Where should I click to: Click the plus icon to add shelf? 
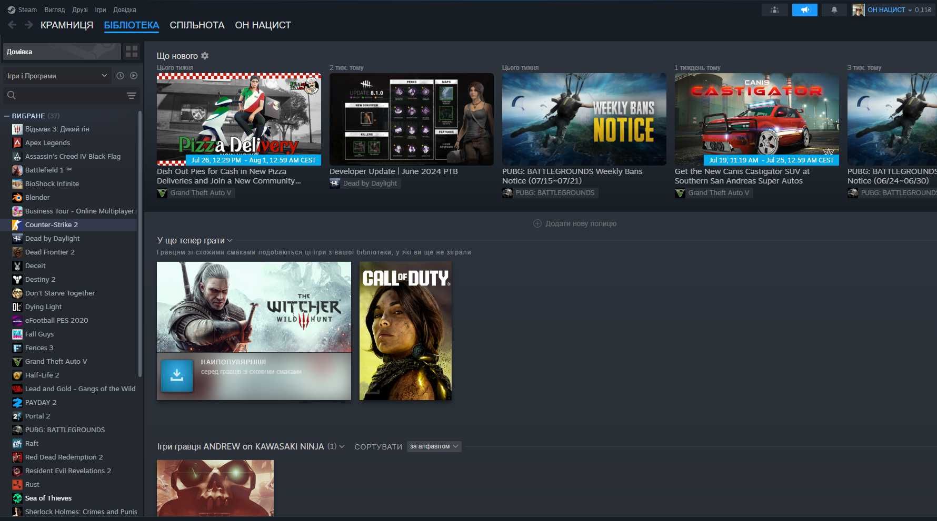pyautogui.click(x=537, y=223)
